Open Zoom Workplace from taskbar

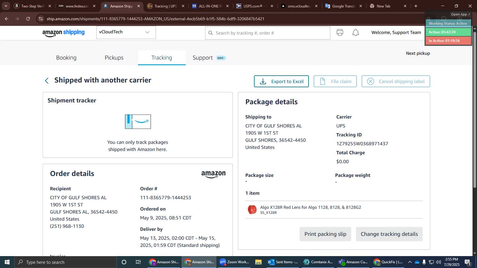point(234,262)
